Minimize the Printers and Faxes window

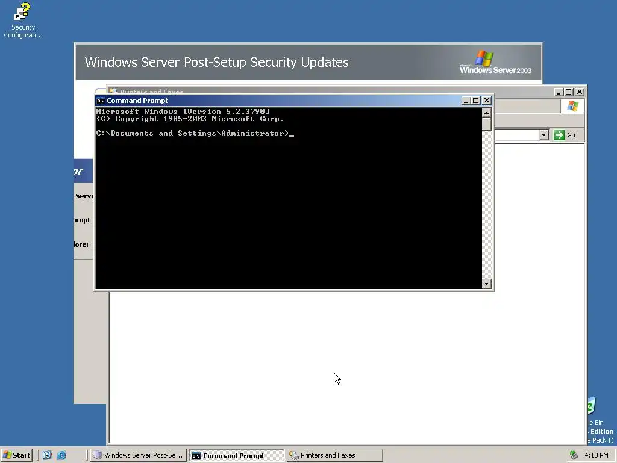click(x=559, y=92)
